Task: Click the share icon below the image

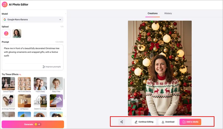Action: pyautogui.click(x=122, y=122)
